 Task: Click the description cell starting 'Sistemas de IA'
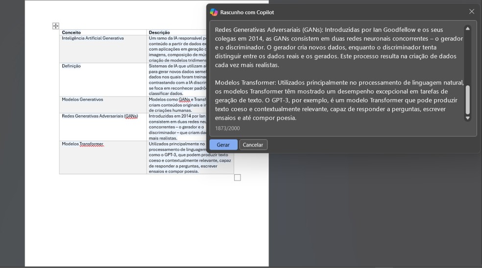(x=177, y=79)
